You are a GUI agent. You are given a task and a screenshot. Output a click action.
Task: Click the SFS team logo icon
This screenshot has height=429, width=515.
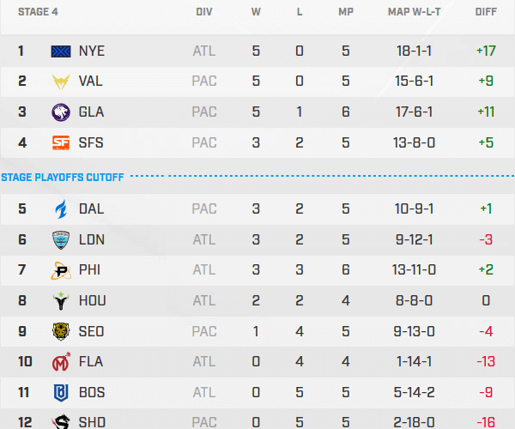(63, 142)
